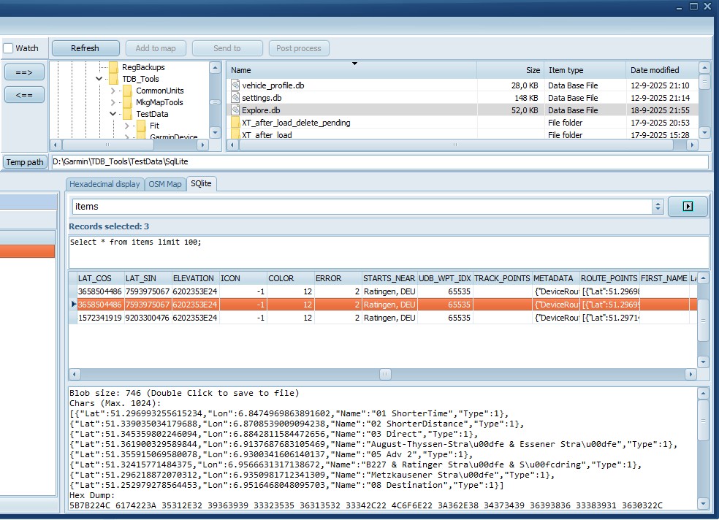Collapse the TestData tree node
This screenshot has height=520, width=719.
[113, 114]
